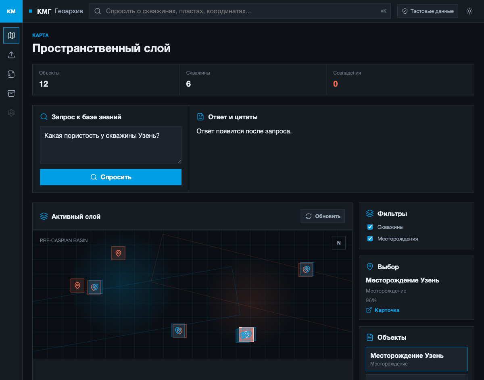
Task: Click Ответ появится после запроса text
Action: click(244, 131)
